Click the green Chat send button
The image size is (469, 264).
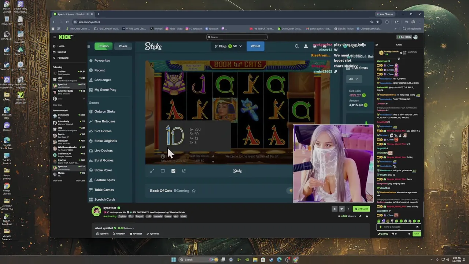417,234
